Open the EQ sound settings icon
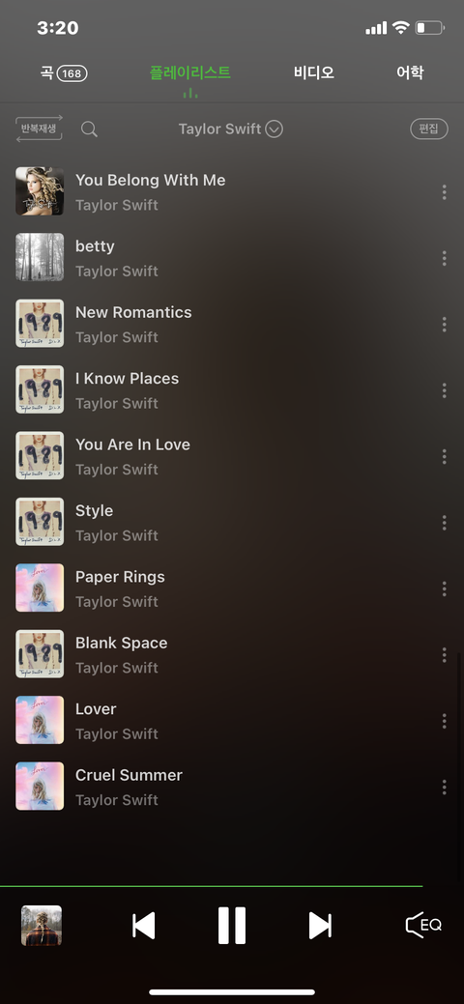Viewport: 464px width, 1004px height. point(423,925)
